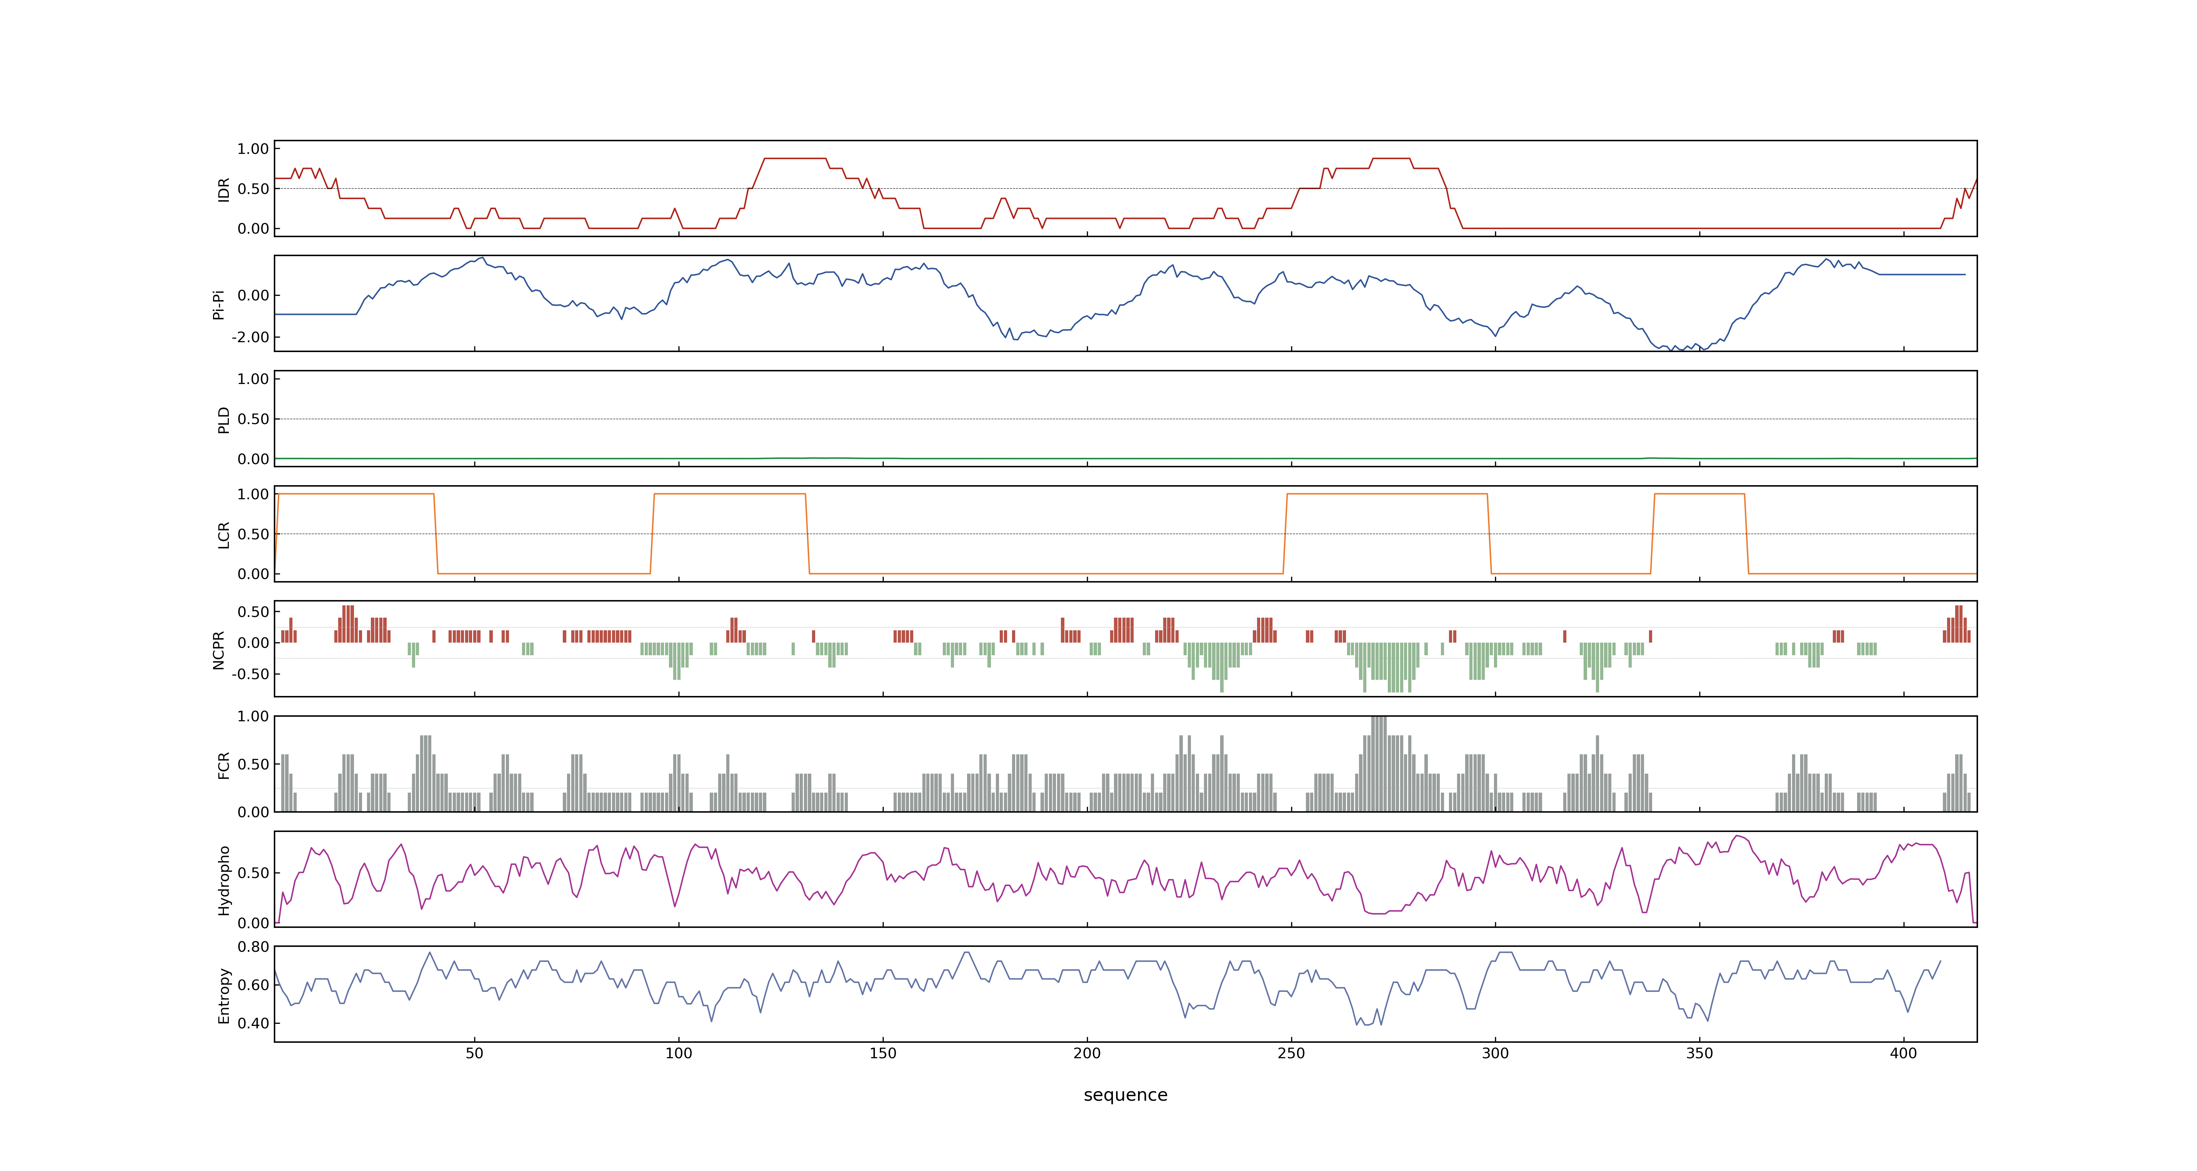This screenshot has height=1171, width=2197.
Task: Click x-axis tick label 300
Action: click(1495, 1053)
